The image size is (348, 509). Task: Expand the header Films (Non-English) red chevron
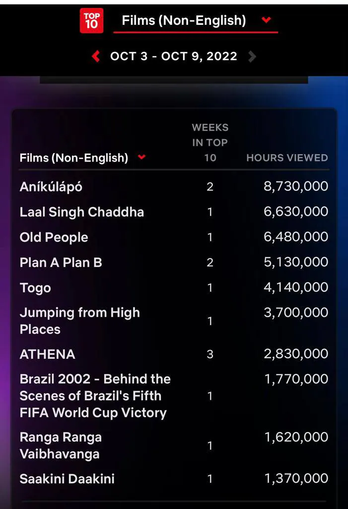point(266,20)
